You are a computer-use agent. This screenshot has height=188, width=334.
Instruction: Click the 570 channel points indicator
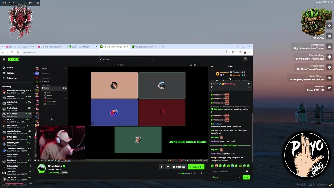coord(215,177)
